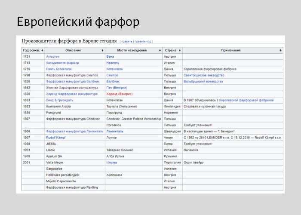The width and height of the screenshot is (301, 215).
Task: Open the Вальбжихский воеводства link
Action: coord(203,81)
